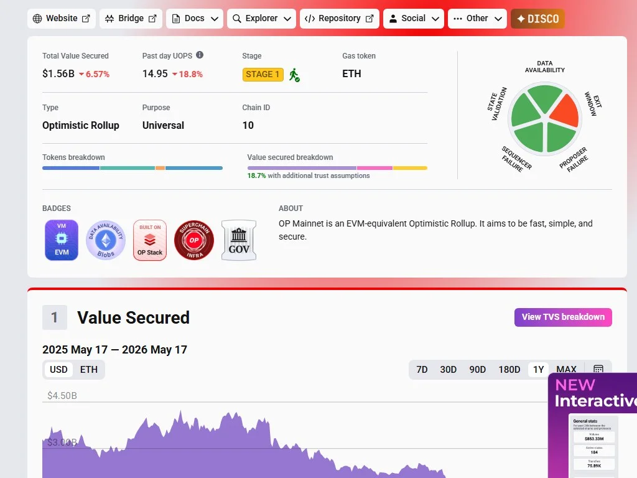Select USD currency toggle

58,370
